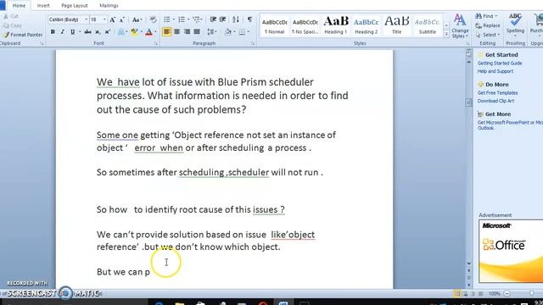Image resolution: width=543 pixels, height=305 pixels.
Task: Click Format Painter
Action: (x=22, y=35)
